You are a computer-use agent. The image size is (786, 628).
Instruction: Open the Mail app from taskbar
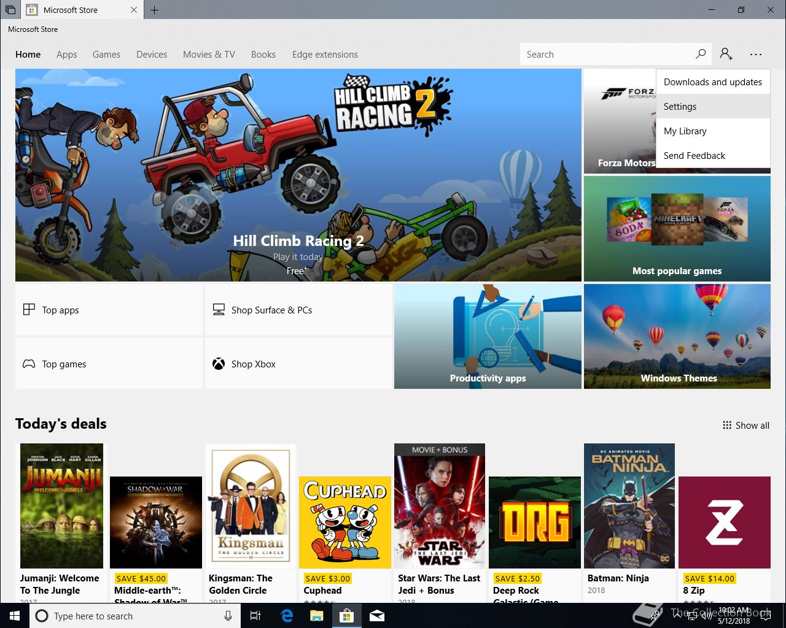click(377, 616)
